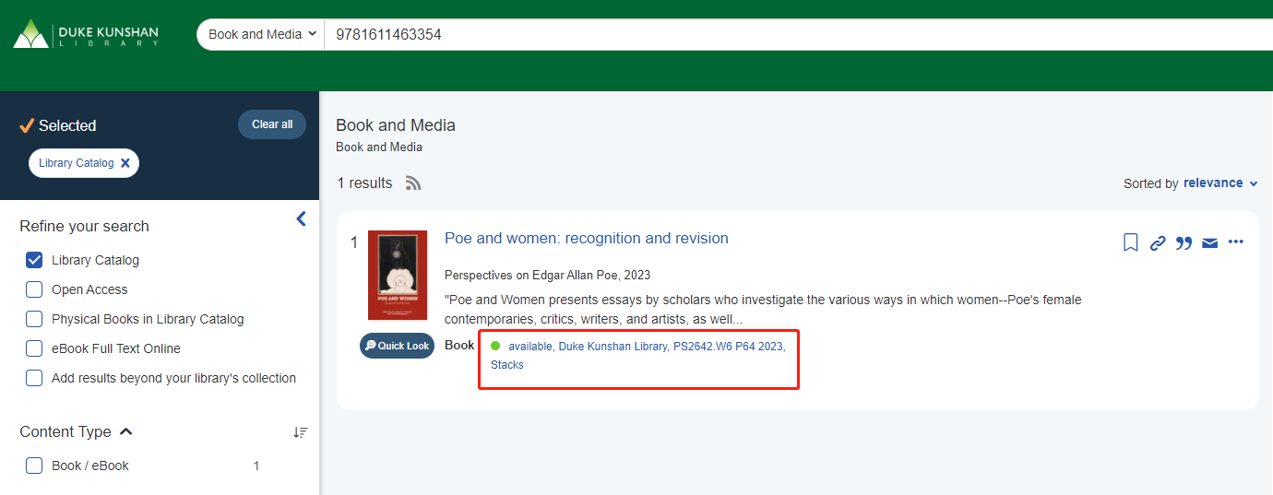Remove the Library Catalog filter chip

(125, 163)
